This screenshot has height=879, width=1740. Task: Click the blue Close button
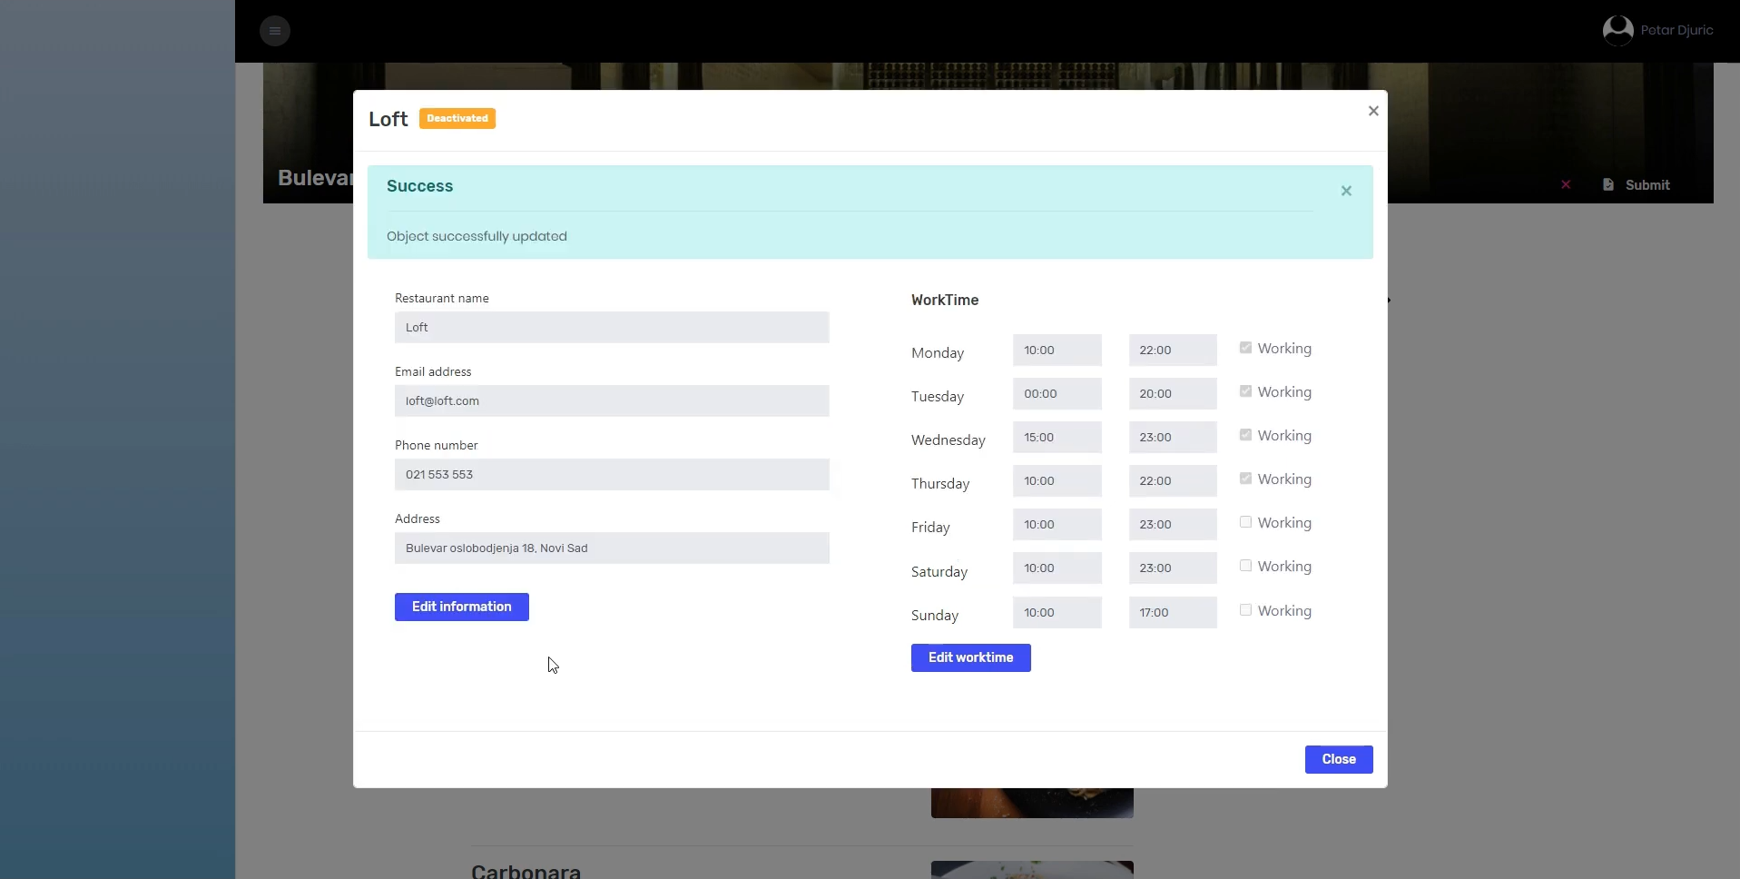pyautogui.click(x=1339, y=759)
